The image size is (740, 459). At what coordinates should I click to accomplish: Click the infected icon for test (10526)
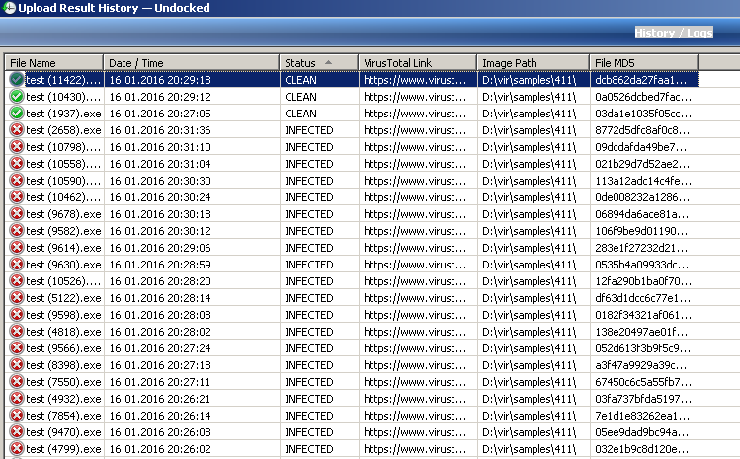(17, 280)
